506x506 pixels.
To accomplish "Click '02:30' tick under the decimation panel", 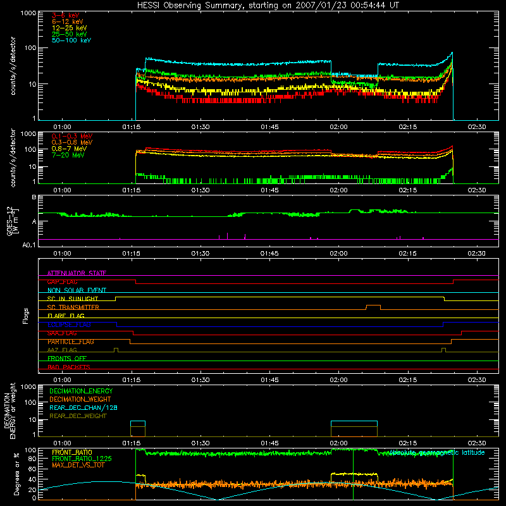I will (x=477, y=443).
